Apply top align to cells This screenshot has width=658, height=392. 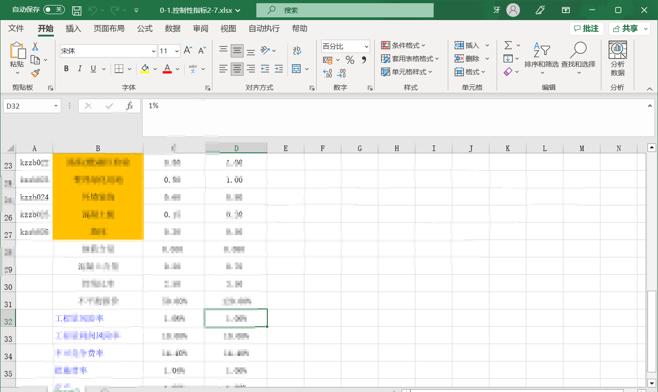(x=223, y=50)
